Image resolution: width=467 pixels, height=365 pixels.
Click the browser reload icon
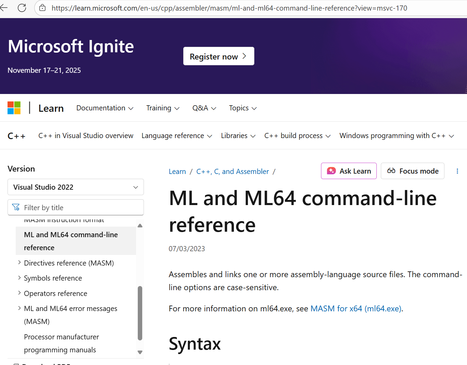(x=22, y=8)
